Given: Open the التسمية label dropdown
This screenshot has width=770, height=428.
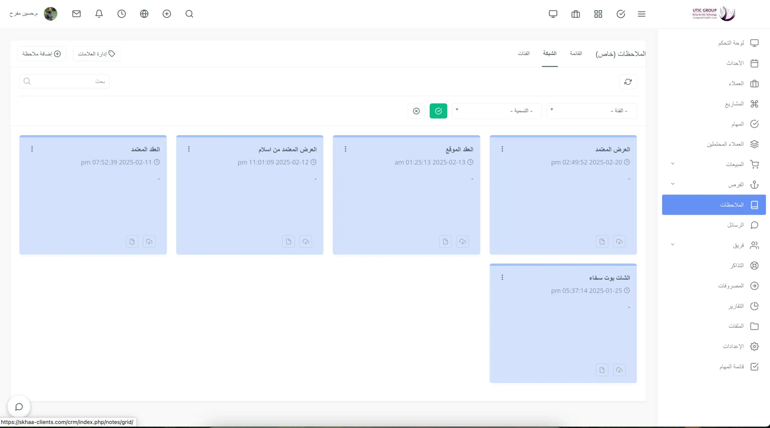Looking at the screenshot, I should point(497,111).
